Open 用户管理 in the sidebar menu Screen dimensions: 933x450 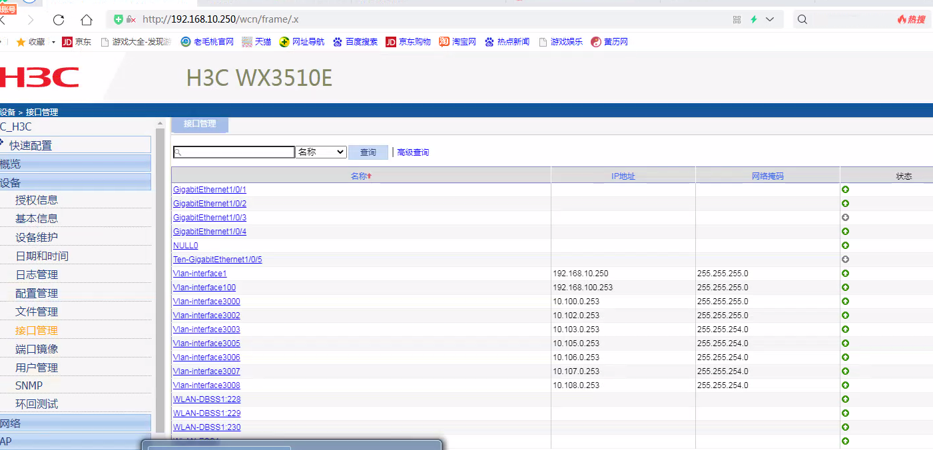tap(37, 367)
